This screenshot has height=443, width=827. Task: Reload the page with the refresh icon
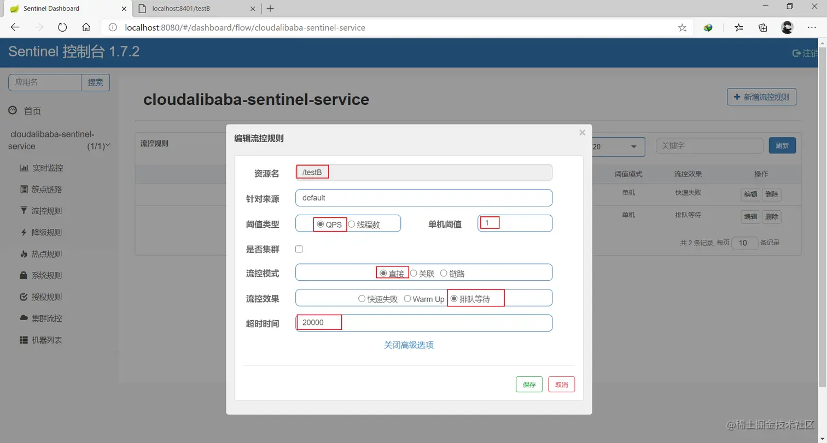click(x=62, y=27)
